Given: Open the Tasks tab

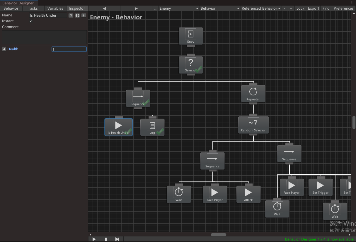Looking at the screenshot, I should point(33,8).
